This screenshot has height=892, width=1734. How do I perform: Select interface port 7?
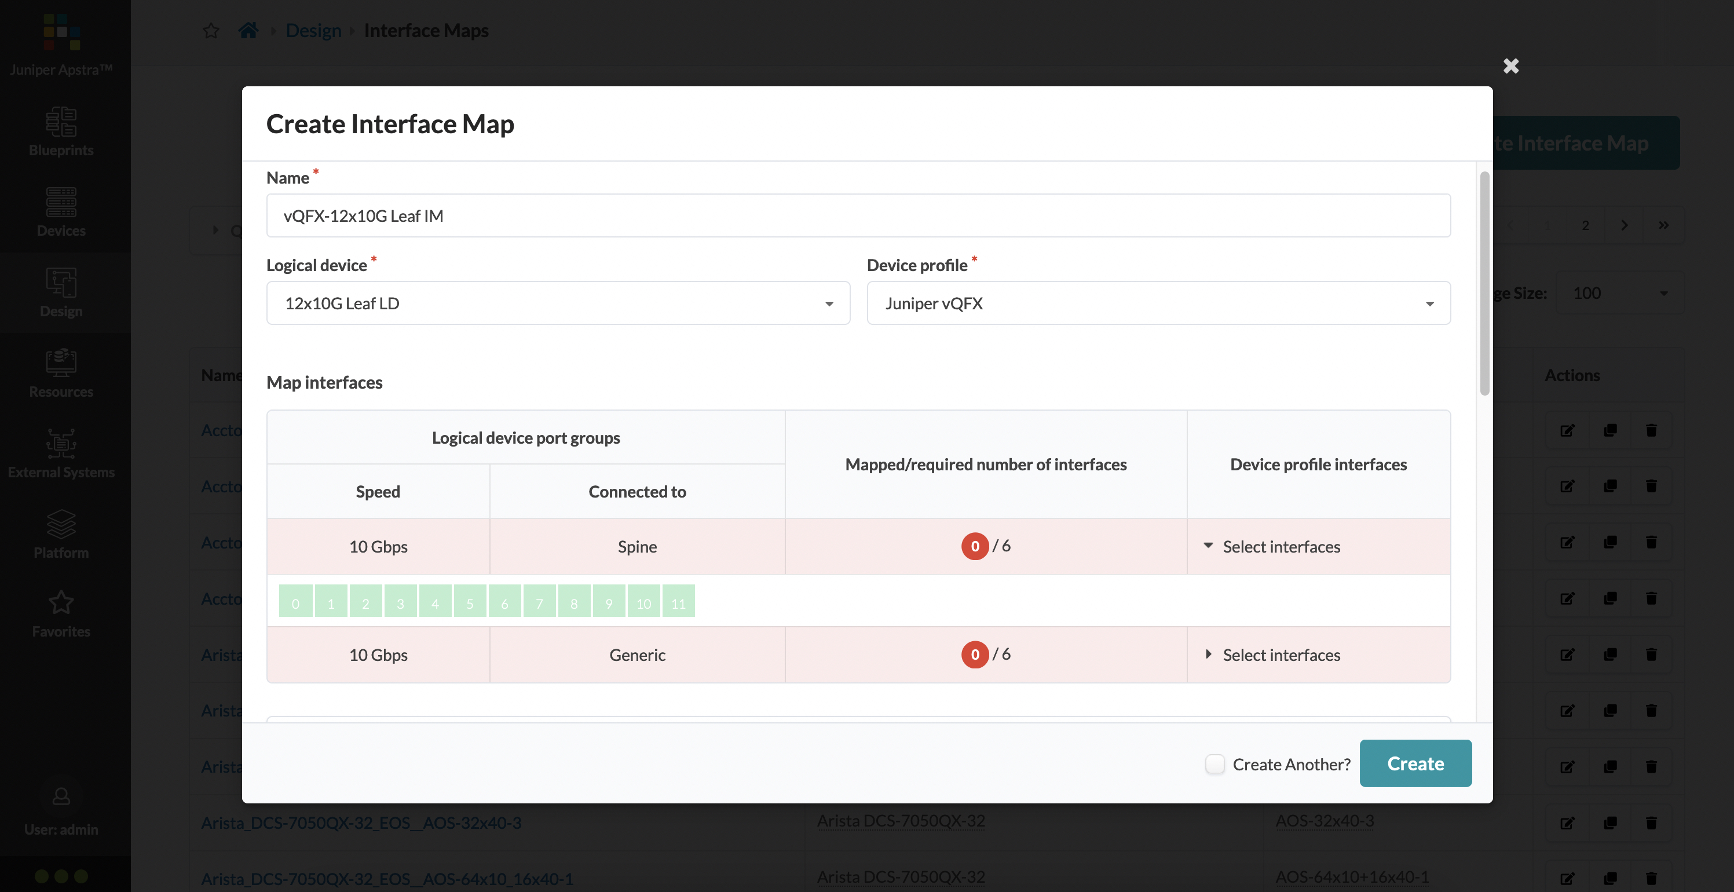coord(540,601)
